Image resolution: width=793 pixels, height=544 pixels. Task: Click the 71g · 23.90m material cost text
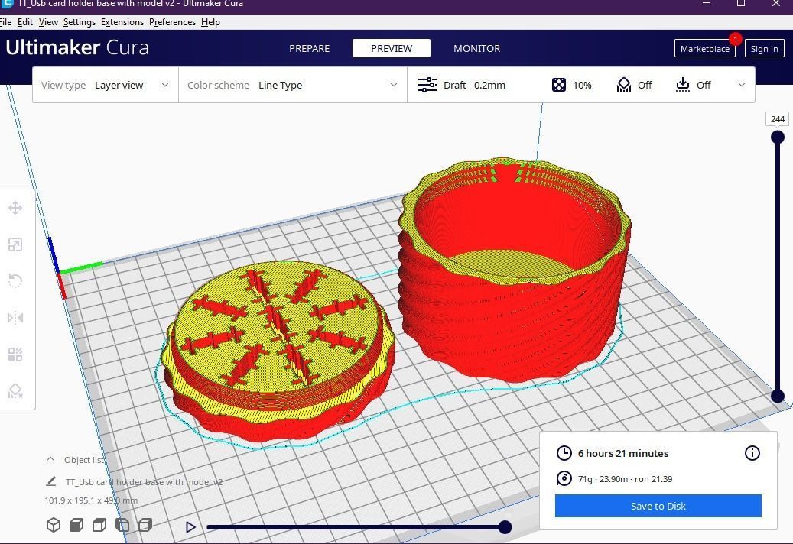tap(625, 479)
